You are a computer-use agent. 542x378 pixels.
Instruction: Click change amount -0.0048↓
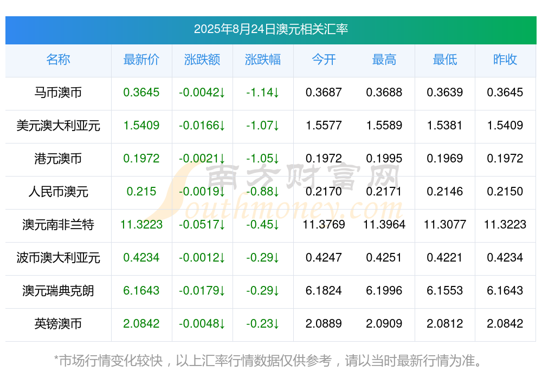click(x=202, y=324)
